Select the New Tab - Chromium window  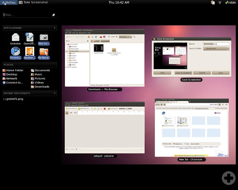(192, 128)
